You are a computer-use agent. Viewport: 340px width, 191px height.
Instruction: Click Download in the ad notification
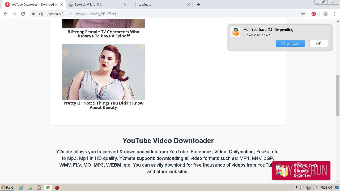click(290, 44)
